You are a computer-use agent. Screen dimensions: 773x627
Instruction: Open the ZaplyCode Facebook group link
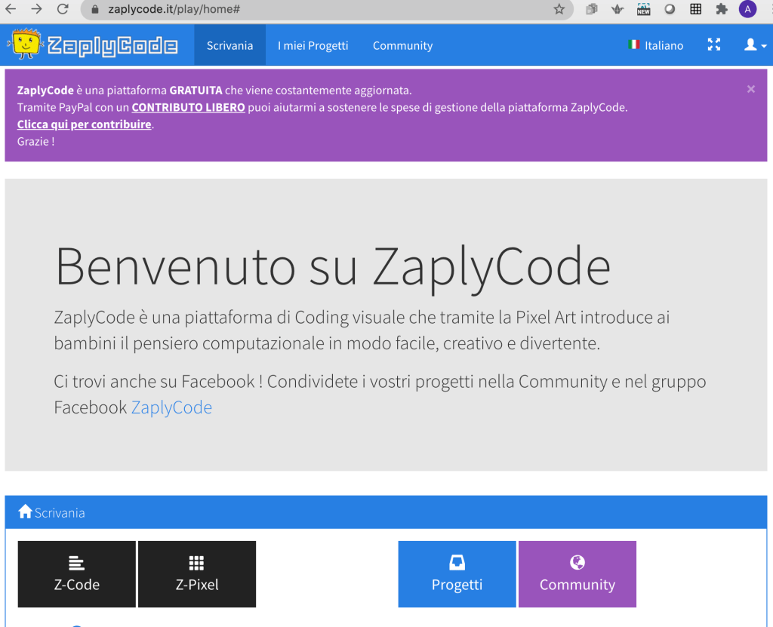[x=171, y=407]
